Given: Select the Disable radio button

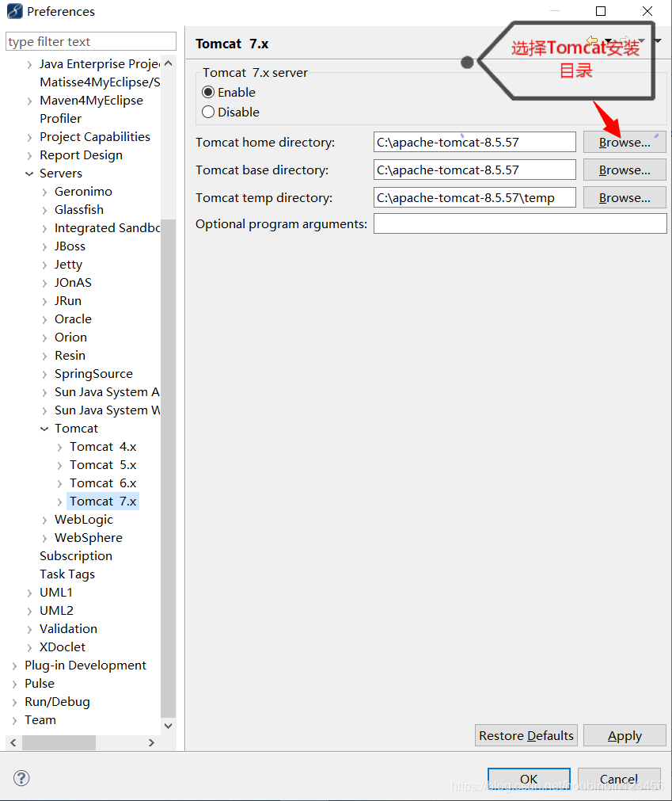Looking at the screenshot, I should 208,112.
